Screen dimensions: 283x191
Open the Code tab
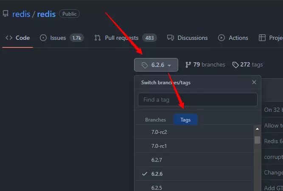click(17, 38)
